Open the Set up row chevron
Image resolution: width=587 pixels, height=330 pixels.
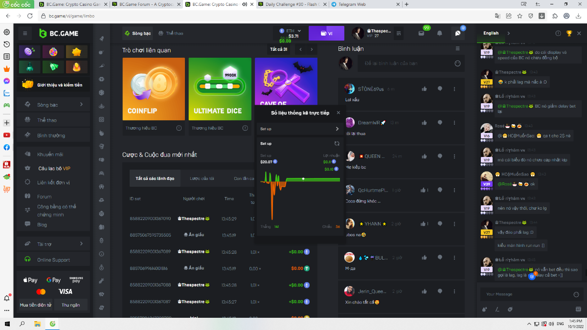[x=337, y=129]
